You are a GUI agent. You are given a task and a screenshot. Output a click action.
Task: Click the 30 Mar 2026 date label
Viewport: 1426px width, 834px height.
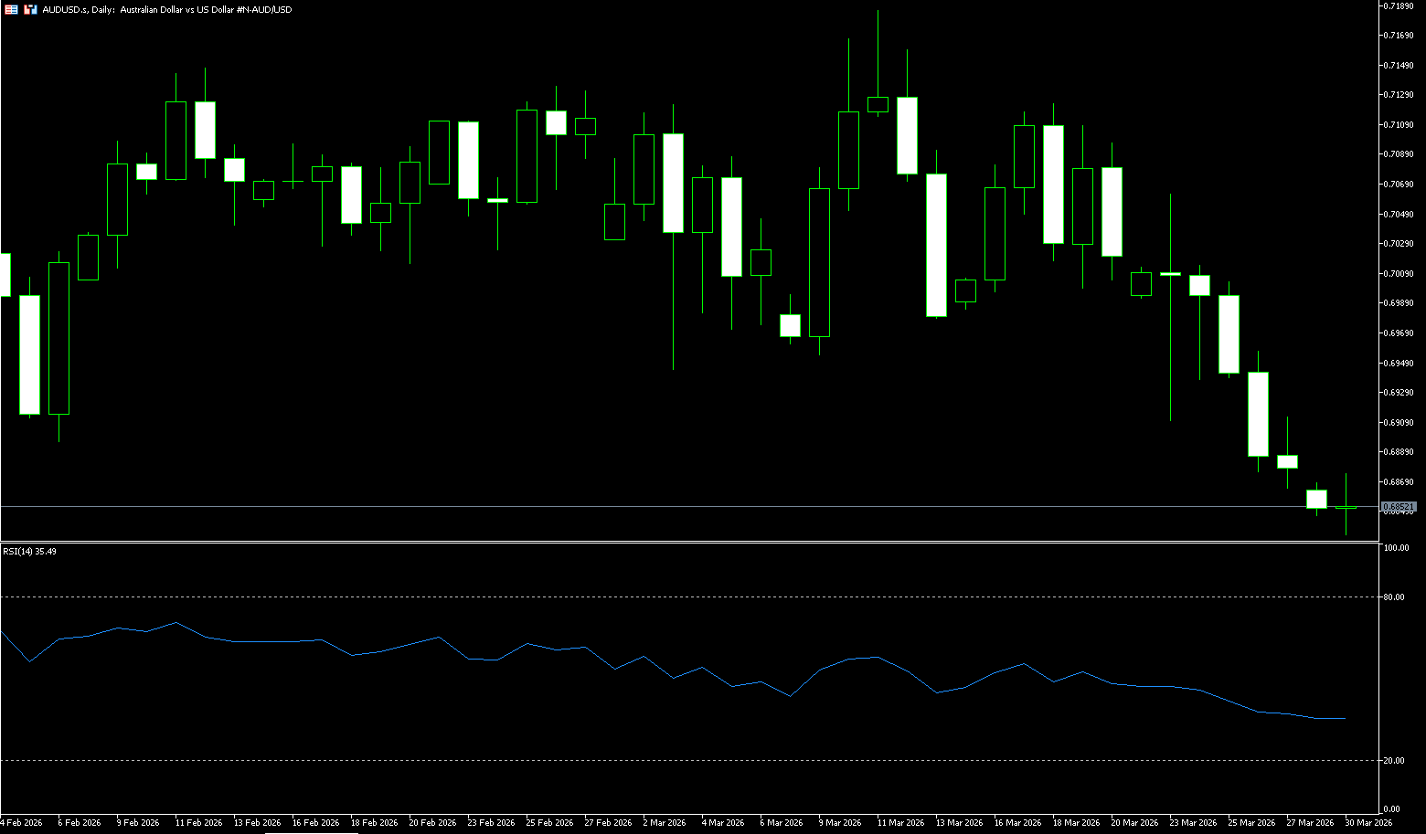click(x=1368, y=823)
